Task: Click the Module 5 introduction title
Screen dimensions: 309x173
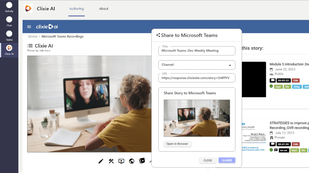Action: tap(289, 64)
